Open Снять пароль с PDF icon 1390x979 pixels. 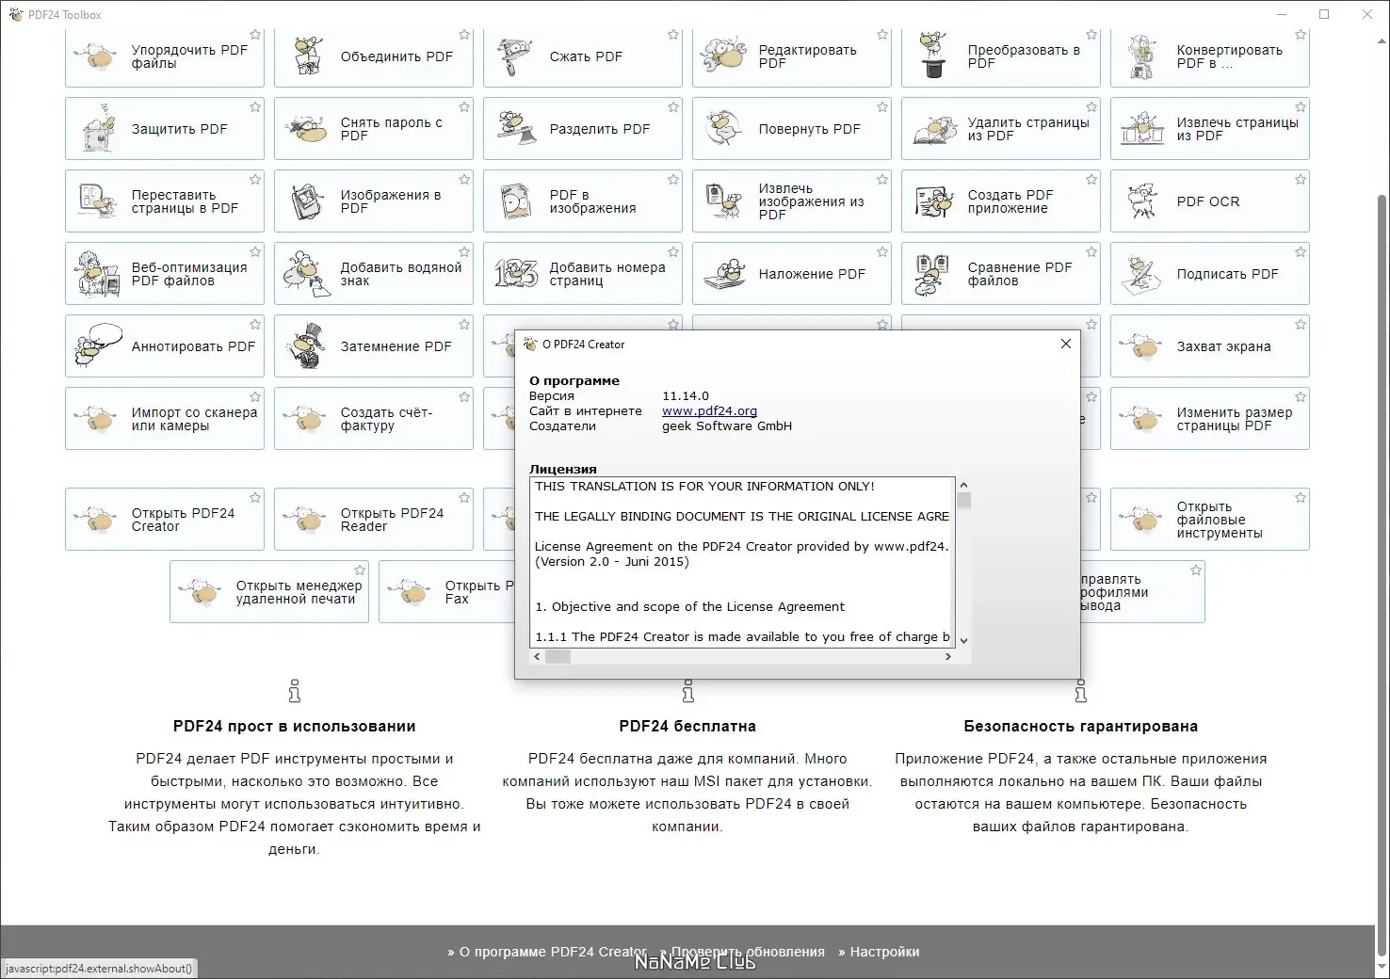coord(307,129)
